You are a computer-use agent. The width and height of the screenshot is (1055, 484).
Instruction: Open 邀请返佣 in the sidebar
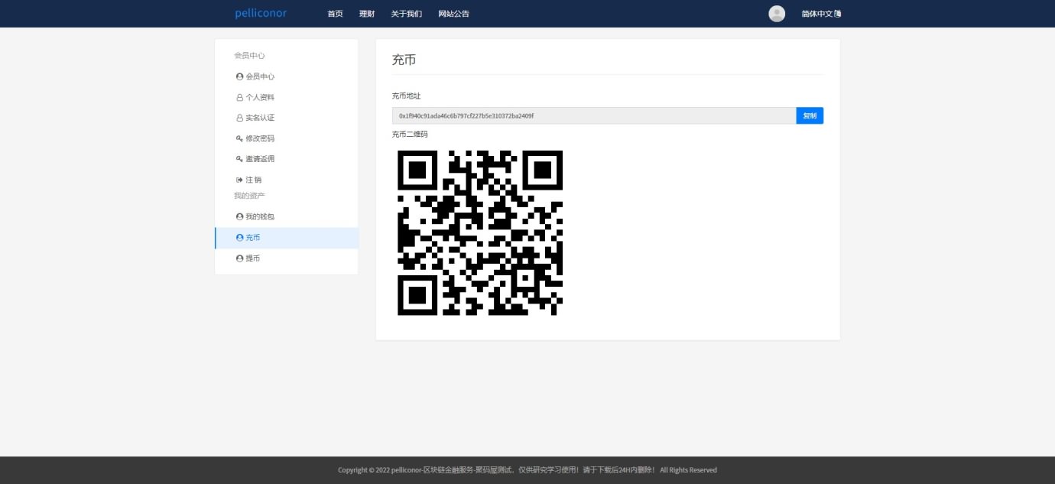(x=260, y=159)
